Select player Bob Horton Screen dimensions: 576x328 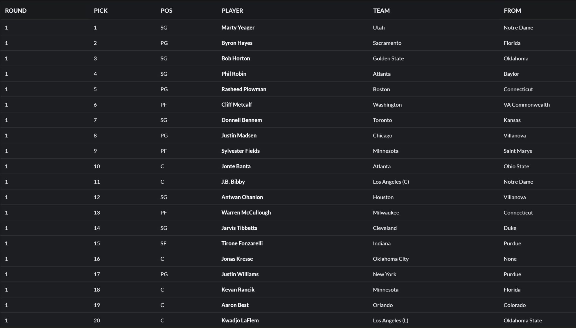[x=236, y=59]
